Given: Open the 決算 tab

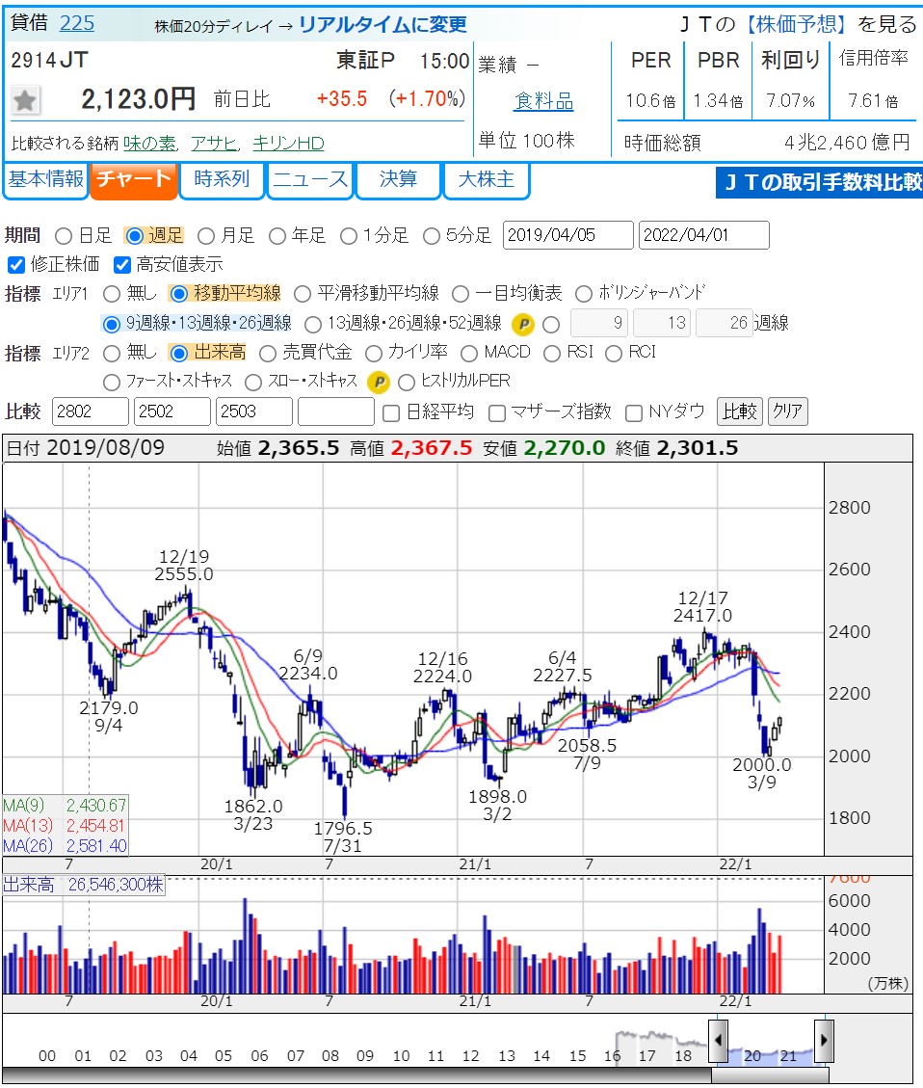Looking at the screenshot, I should click(x=398, y=180).
